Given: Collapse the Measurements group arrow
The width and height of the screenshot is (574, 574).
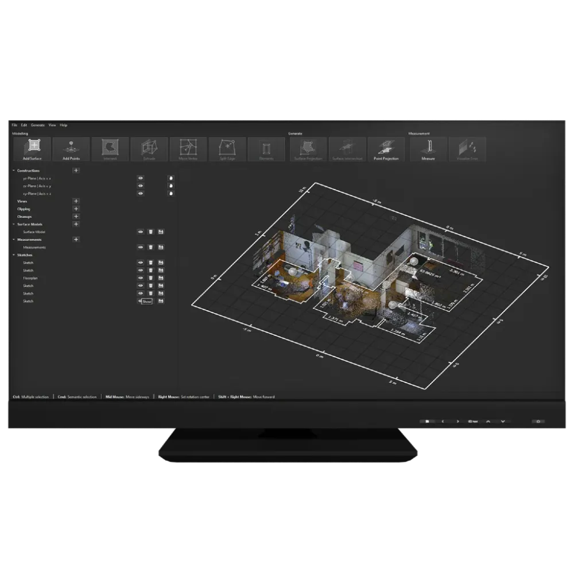Looking at the screenshot, I should pos(14,239).
